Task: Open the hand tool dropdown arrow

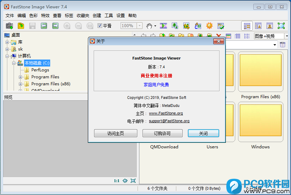Action: (155, 26)
